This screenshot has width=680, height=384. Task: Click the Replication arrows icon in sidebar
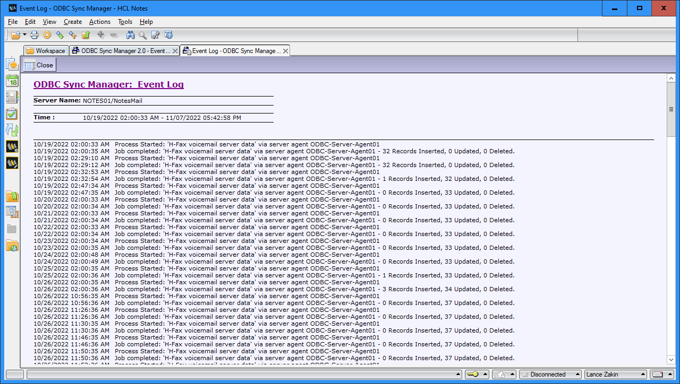click(12, 130)
